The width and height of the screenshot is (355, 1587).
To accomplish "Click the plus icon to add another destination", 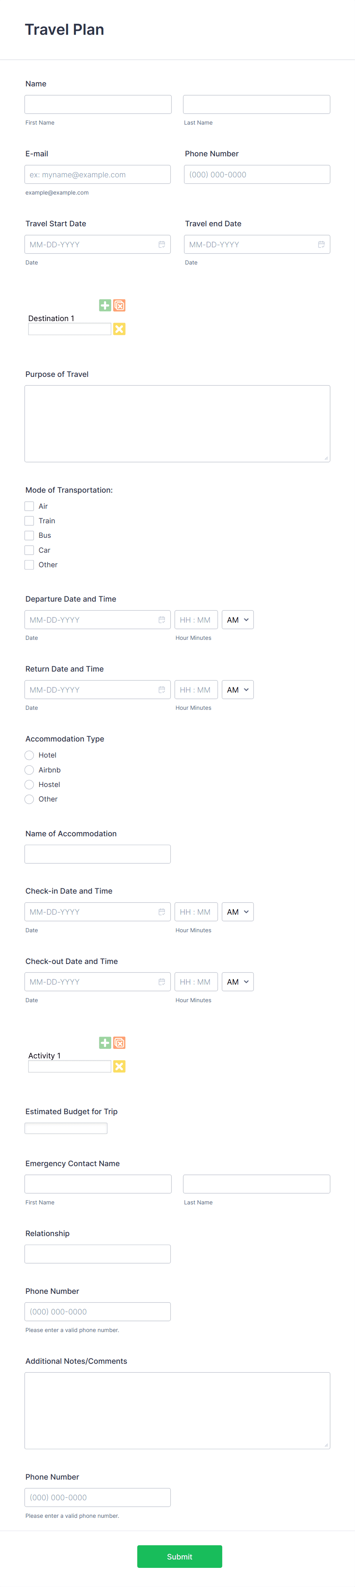I will [105, 305].
